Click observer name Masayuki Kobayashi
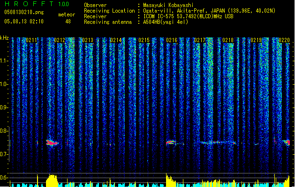295x187 pixels. [168, 5]
